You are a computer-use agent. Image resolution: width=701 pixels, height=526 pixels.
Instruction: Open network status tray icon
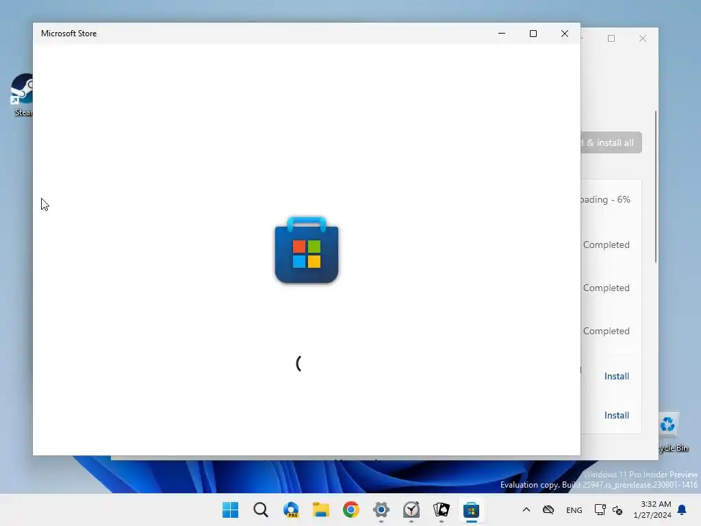pos(600,510)
